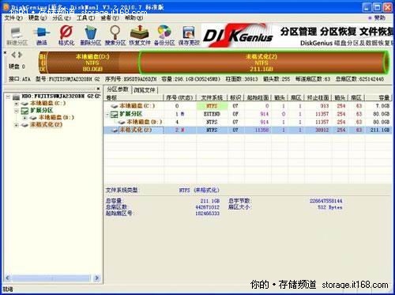Switch to the 浏览文件 tab

145,90
